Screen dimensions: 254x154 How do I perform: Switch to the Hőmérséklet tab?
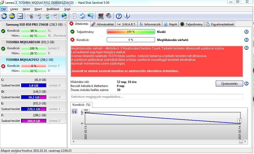[x=103, y=24]
